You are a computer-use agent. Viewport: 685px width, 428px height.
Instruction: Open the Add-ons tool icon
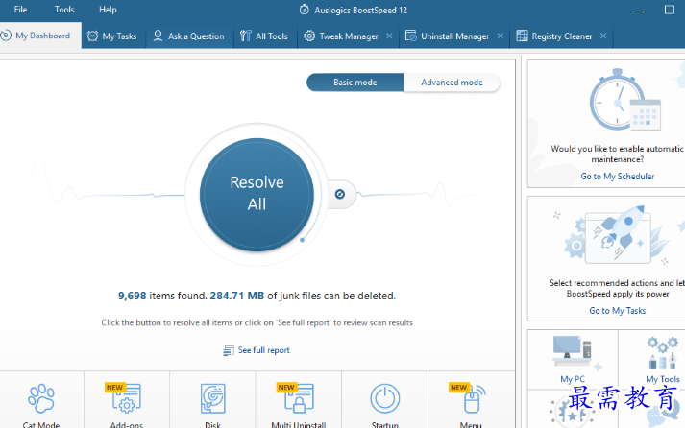tap(126, 398)
